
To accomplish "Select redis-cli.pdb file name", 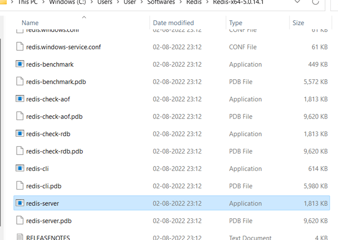I will pos(44,186).
